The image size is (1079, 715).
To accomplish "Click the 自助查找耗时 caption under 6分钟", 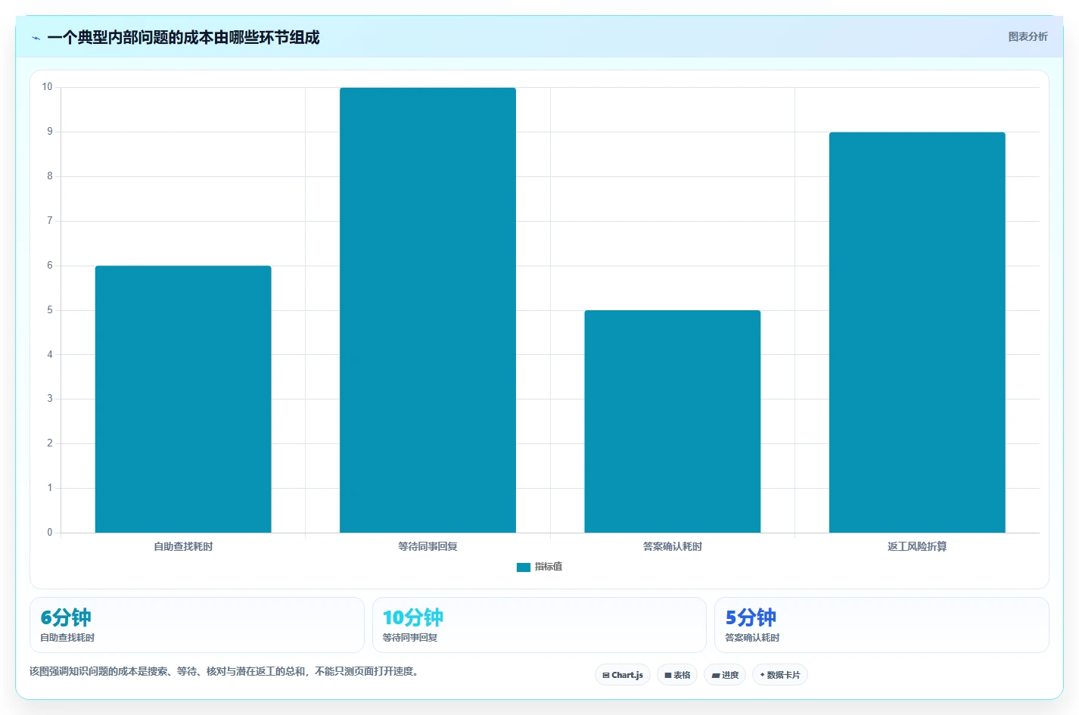I will [x=67, y=638].
